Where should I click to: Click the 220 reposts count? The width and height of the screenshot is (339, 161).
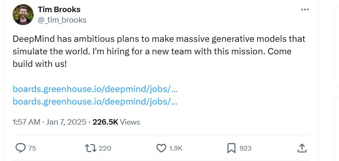(105, 148)
